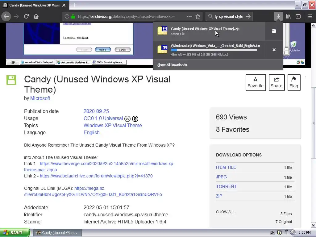Open containing folder for Candy zip
316x237 pixels.
(274, 31)
